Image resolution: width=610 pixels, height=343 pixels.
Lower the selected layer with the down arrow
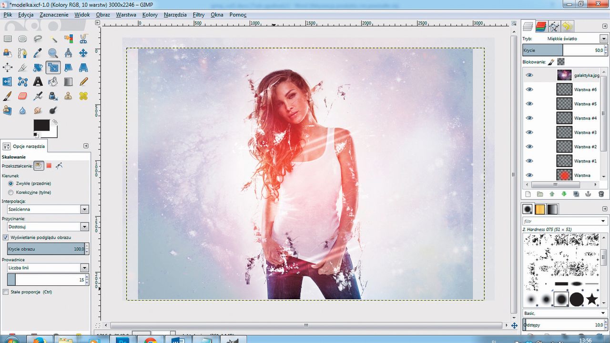pyautogui.click(x=564, y=194)
